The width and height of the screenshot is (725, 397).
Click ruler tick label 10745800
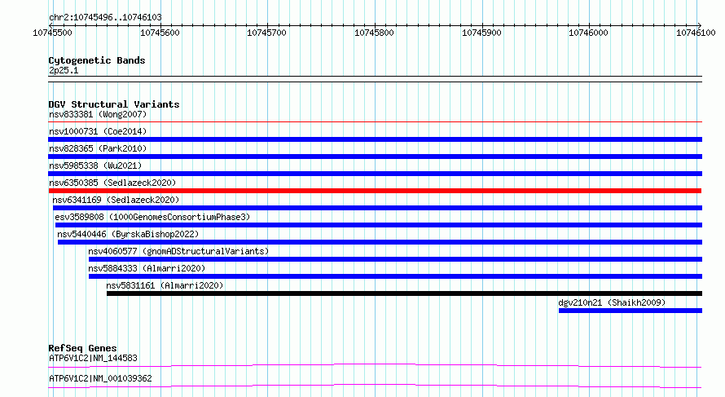(x=374, y=33)
